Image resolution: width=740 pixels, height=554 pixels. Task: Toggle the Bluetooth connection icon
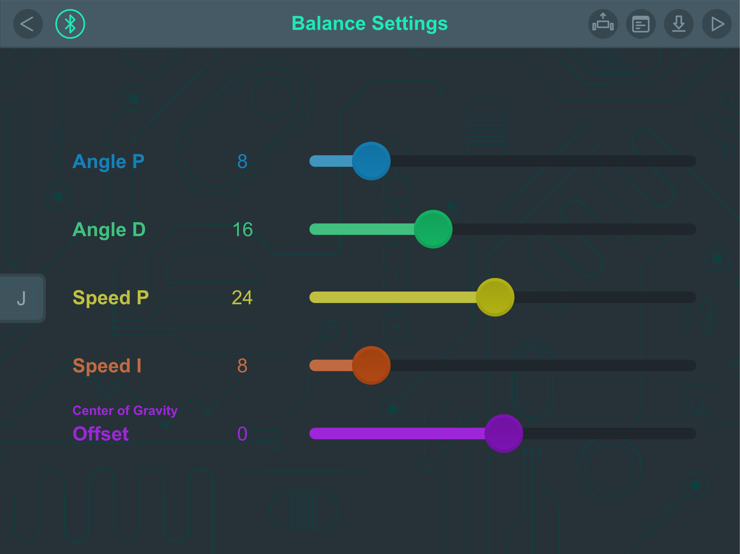pyautogui.click(x=70, y=24)
